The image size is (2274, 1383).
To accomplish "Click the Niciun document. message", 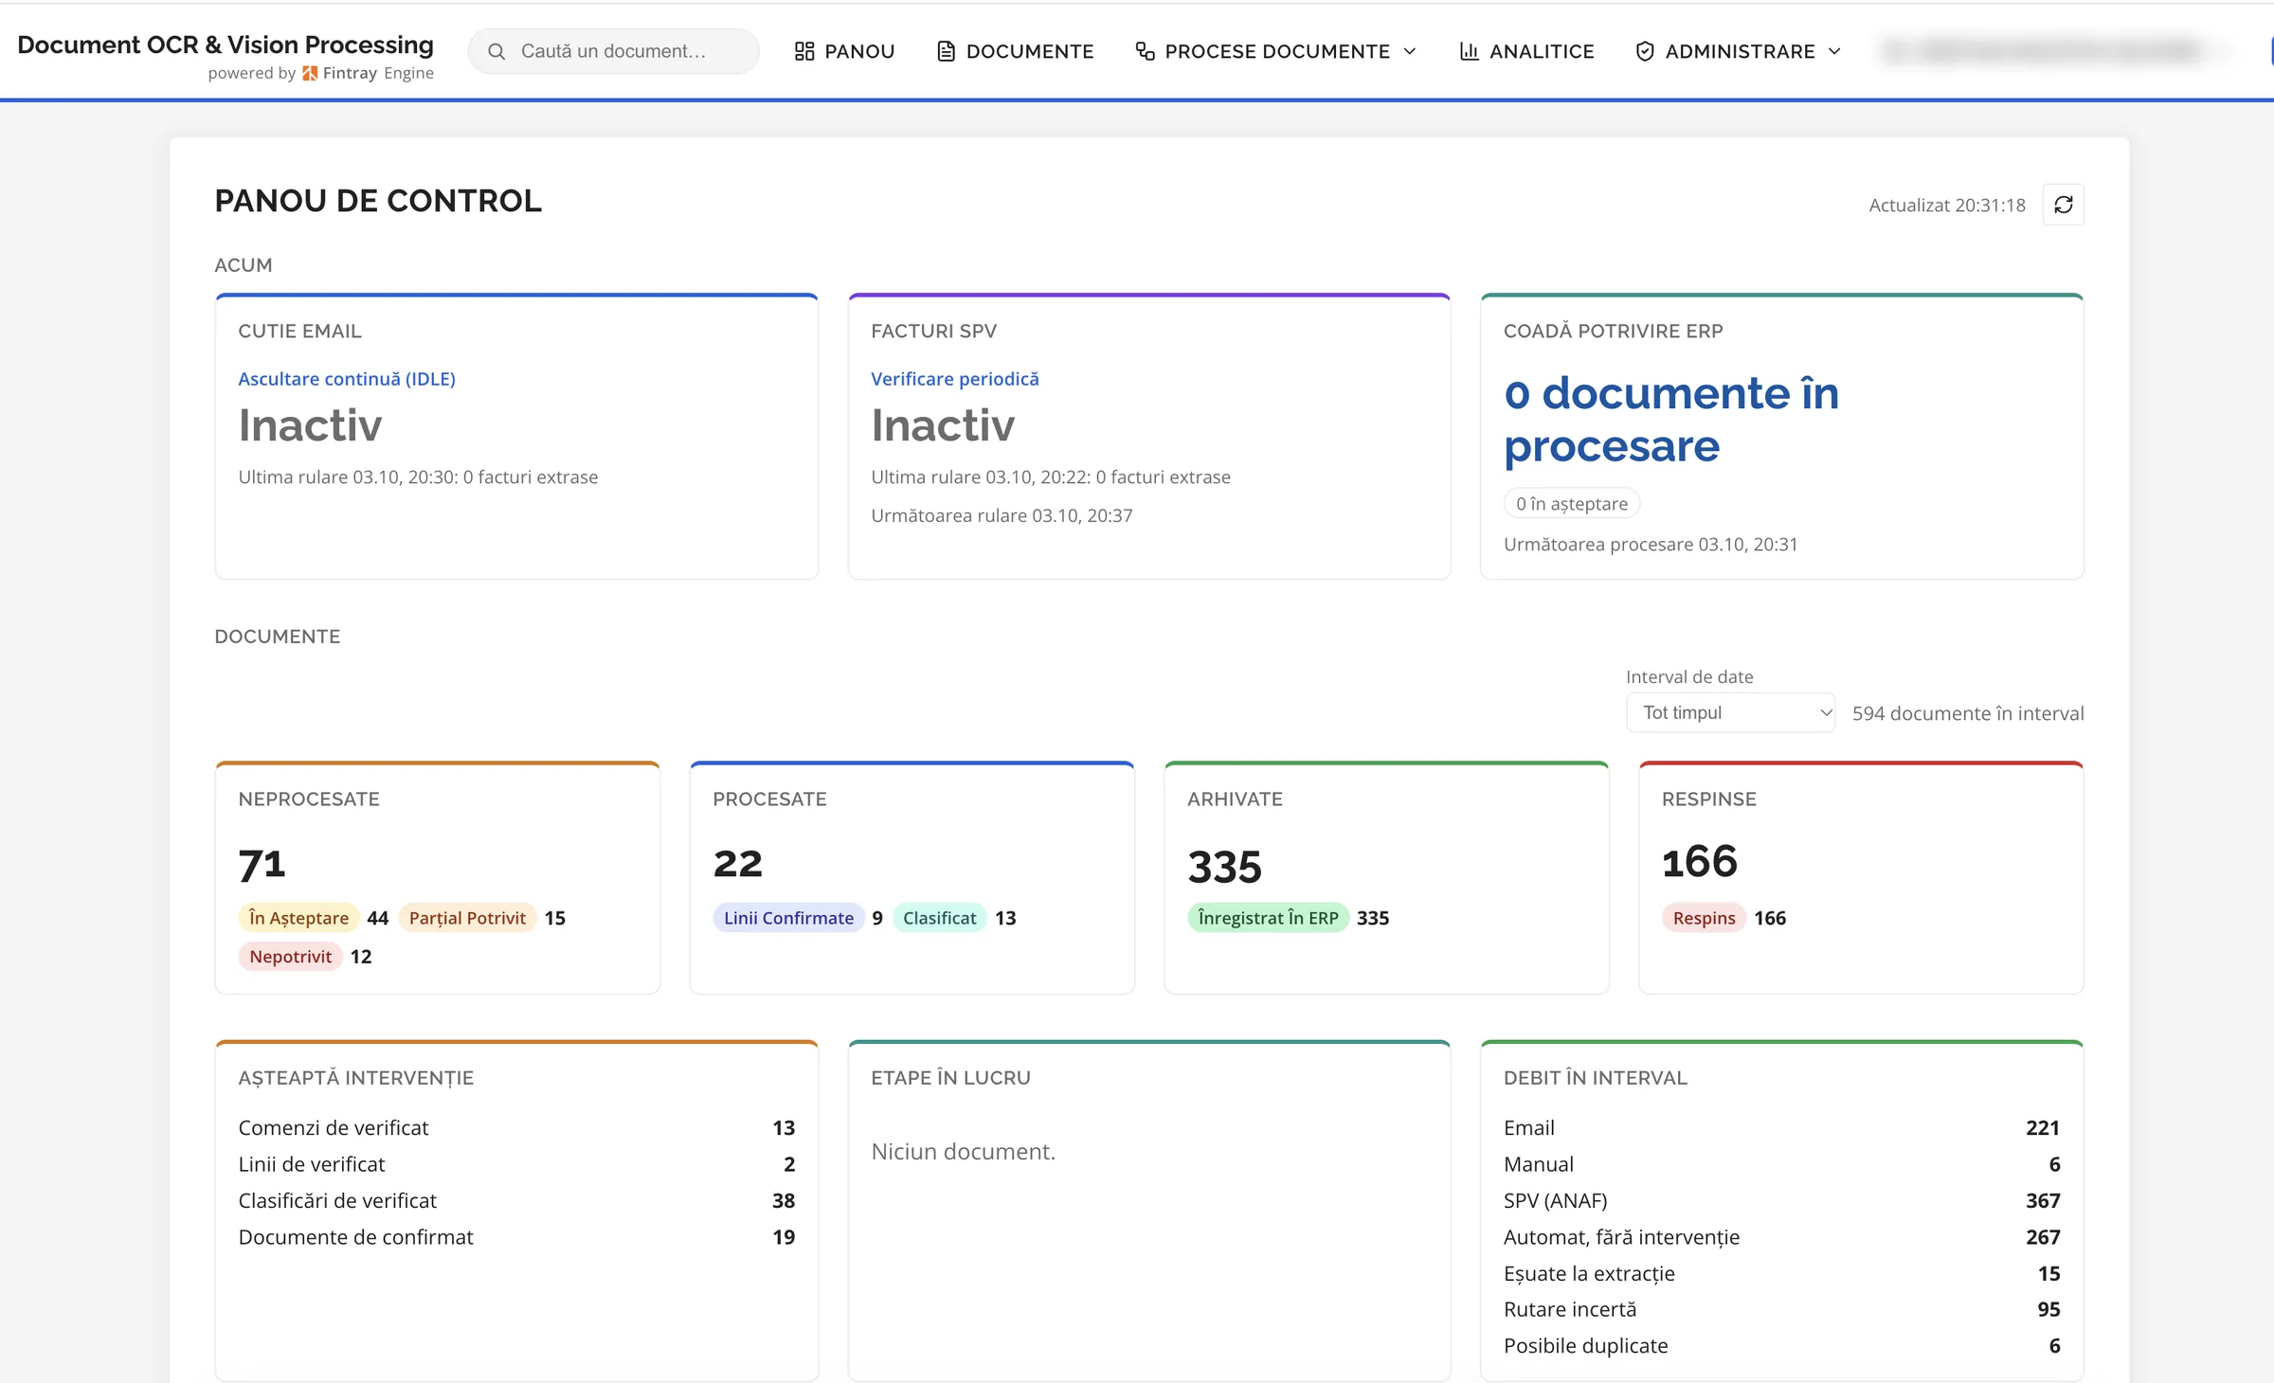I will (x=963, y=1152).
